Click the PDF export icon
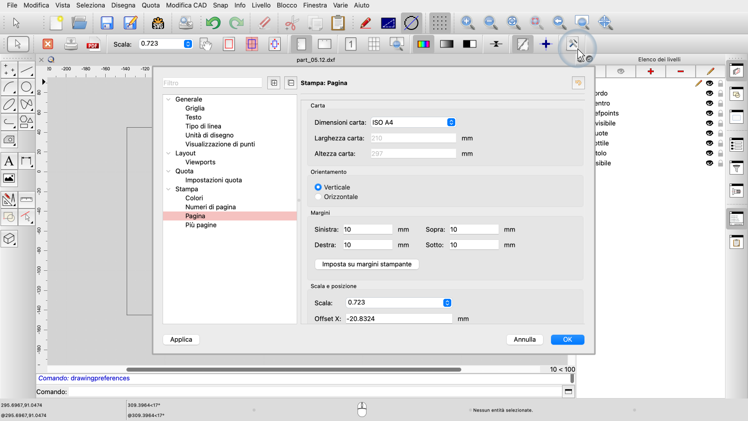 pos(93,44)
